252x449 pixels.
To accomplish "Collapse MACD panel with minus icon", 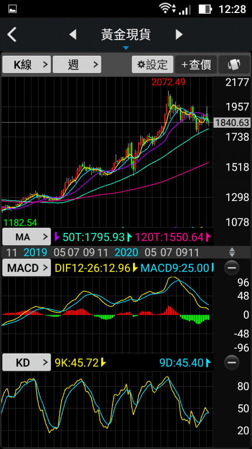I will coord(232,268).
